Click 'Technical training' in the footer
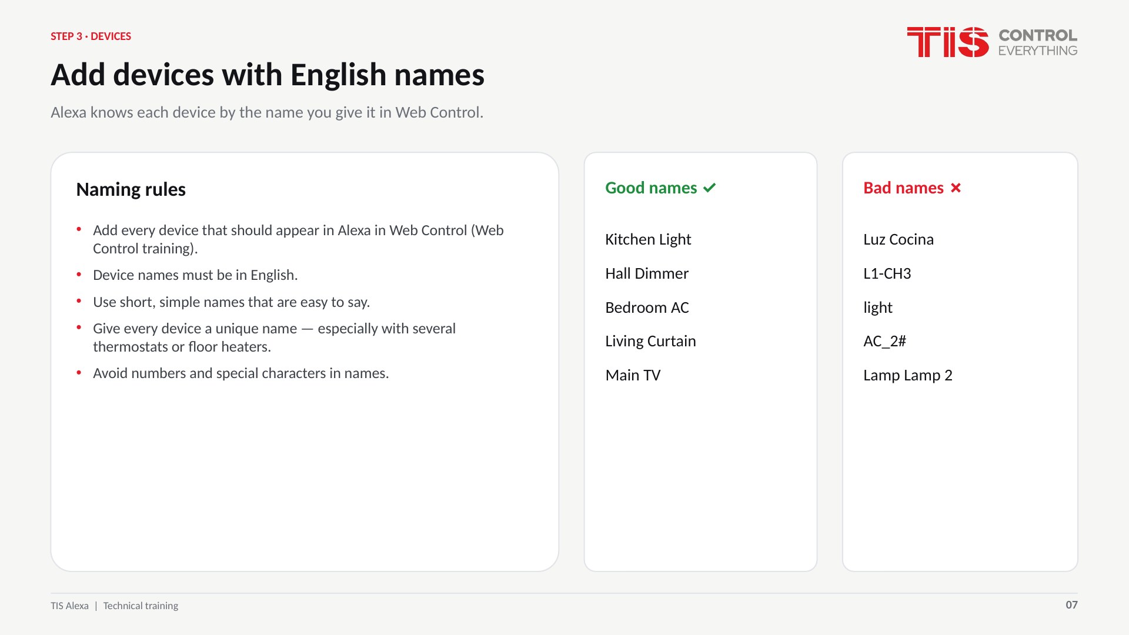 (x=141, y=606)
